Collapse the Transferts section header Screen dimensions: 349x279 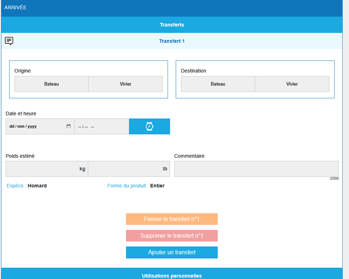coord(172,25)
